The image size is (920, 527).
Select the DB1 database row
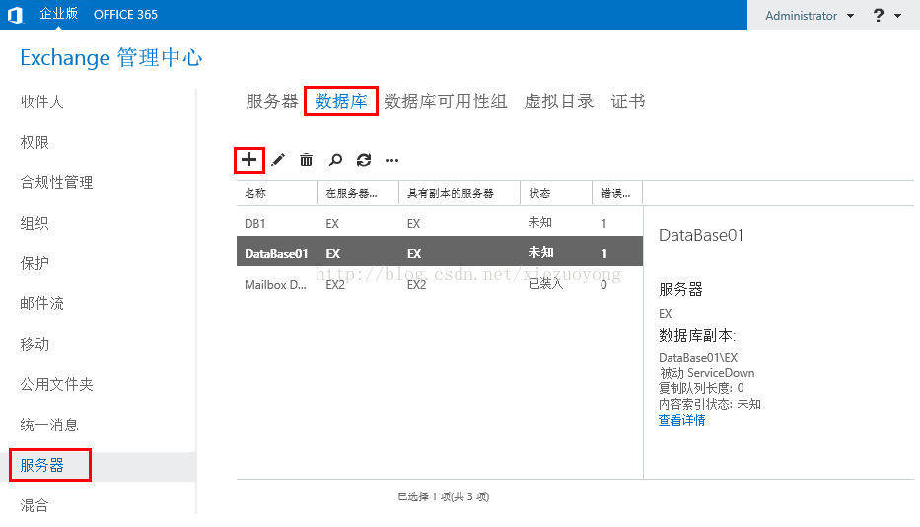(x=440, y=223)
